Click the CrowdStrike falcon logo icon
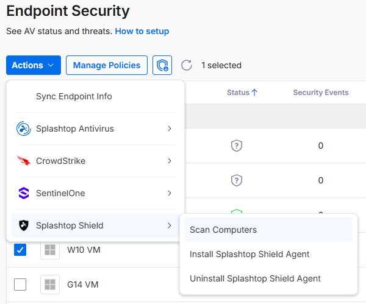The width and height of the screenshot is (366, 304). click(24, 161)
